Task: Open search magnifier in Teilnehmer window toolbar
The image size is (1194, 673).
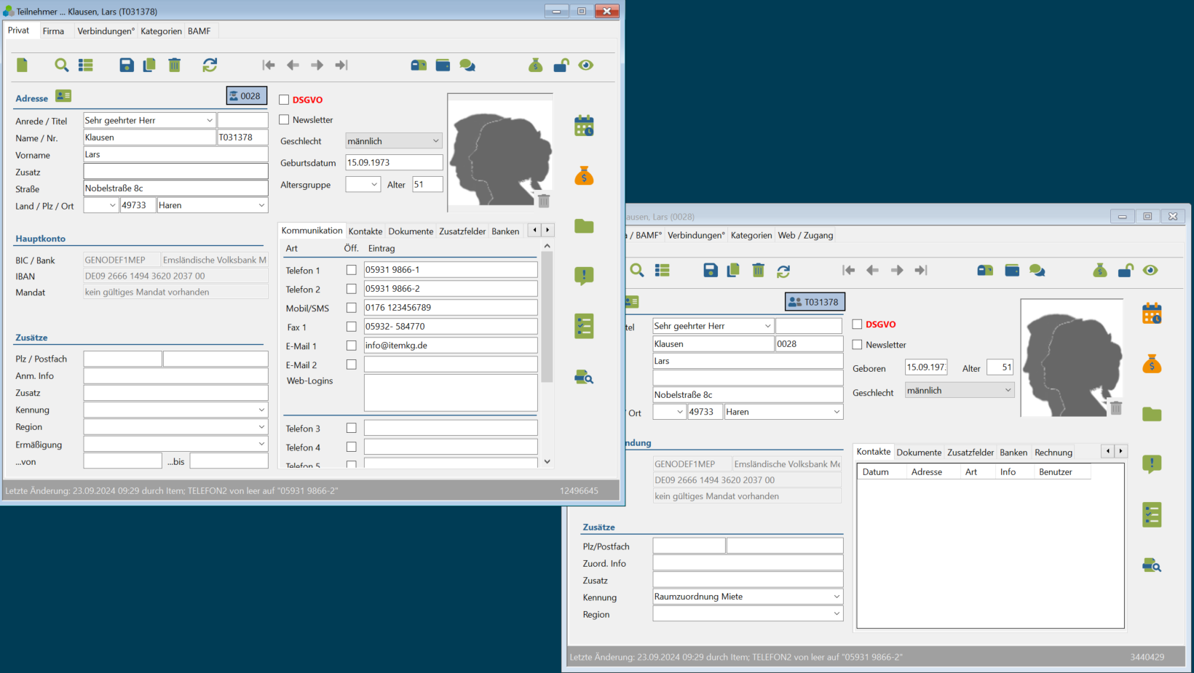Action: click(x=62, y=65)
